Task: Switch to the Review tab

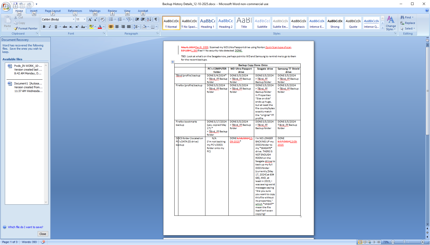Action: point(112,11)
